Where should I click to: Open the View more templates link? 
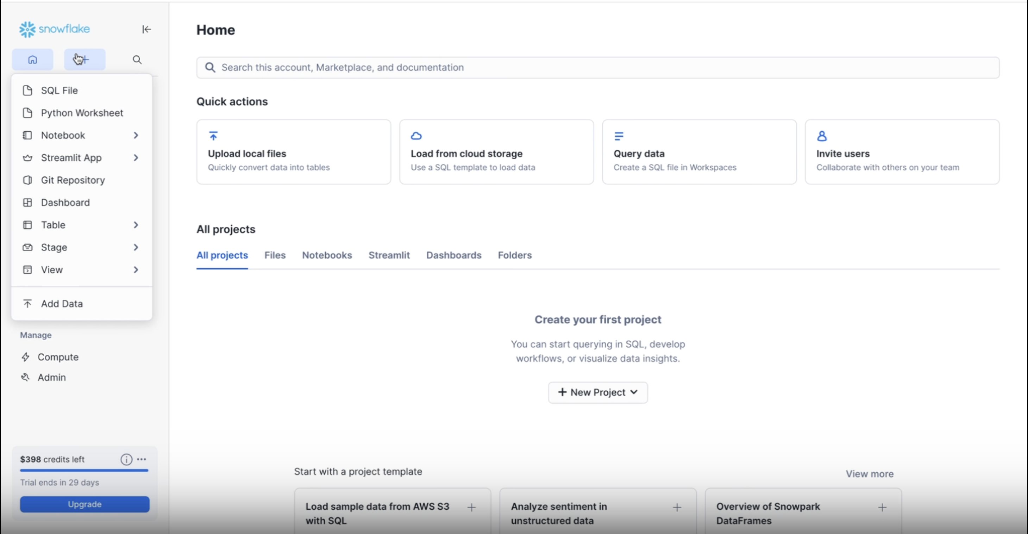coord(869,474)
